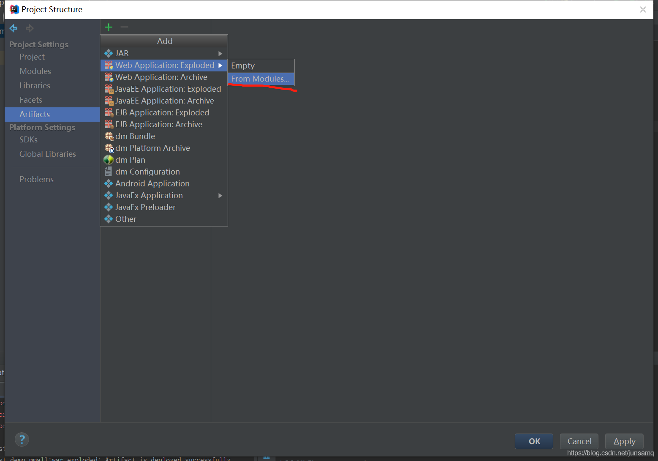
Task: Select Android Application menu entry
Action: pyautogui.click(x=164, y=183)
